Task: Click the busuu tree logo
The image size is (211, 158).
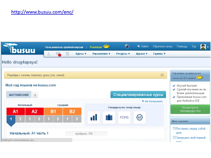Action: 19,48
